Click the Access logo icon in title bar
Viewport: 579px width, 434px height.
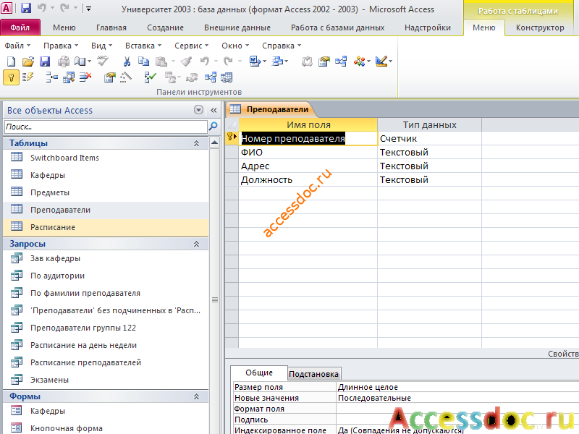7,8
